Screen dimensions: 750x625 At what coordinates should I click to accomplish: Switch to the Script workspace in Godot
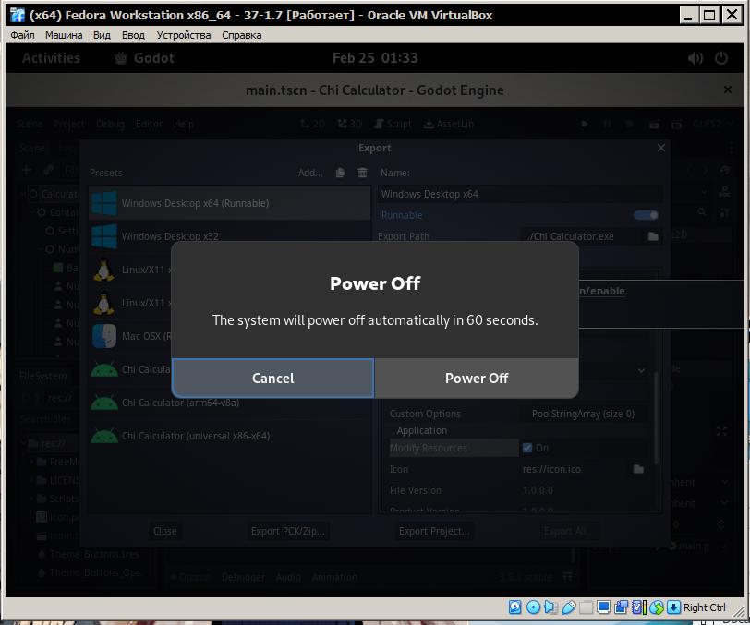(393, 124)
